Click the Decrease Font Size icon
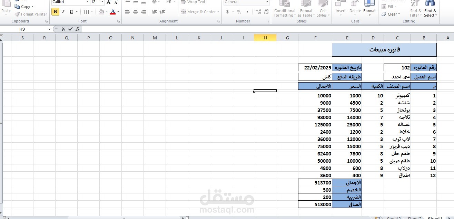The width and height of the screenshot is (454, 219). pos(116,2)
